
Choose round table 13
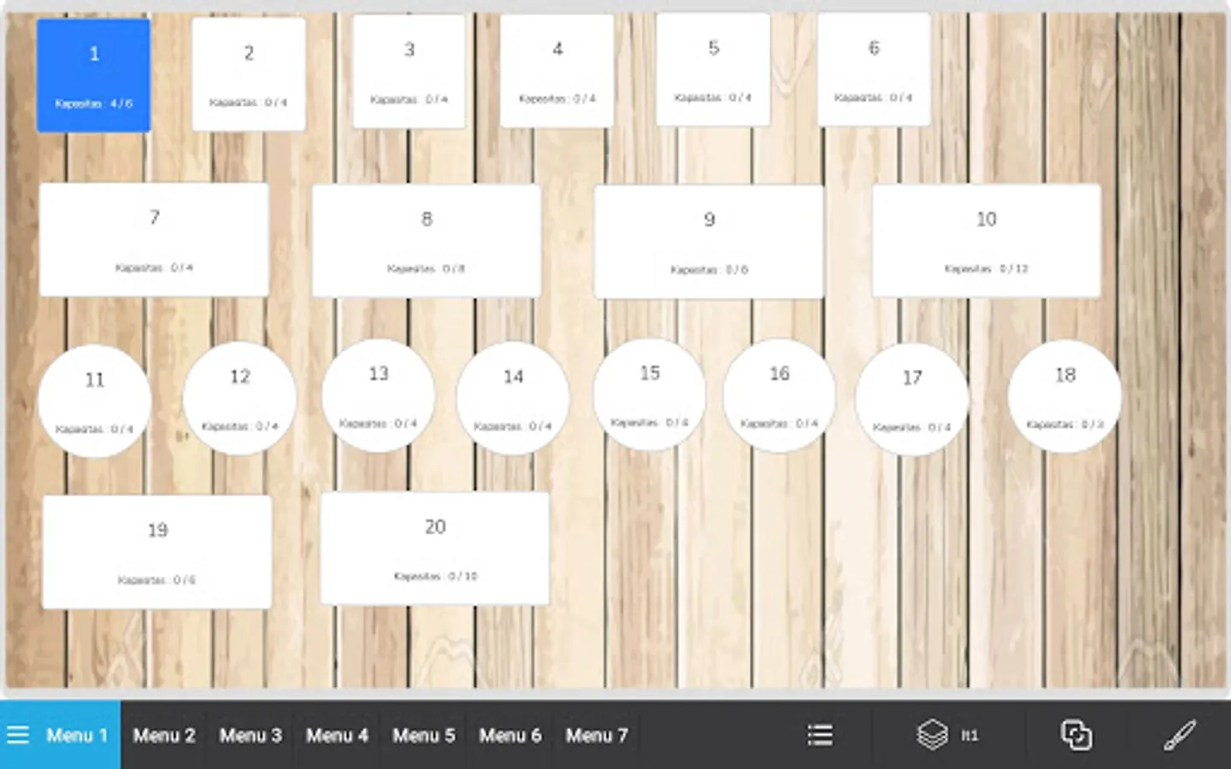tap(378, 396)
